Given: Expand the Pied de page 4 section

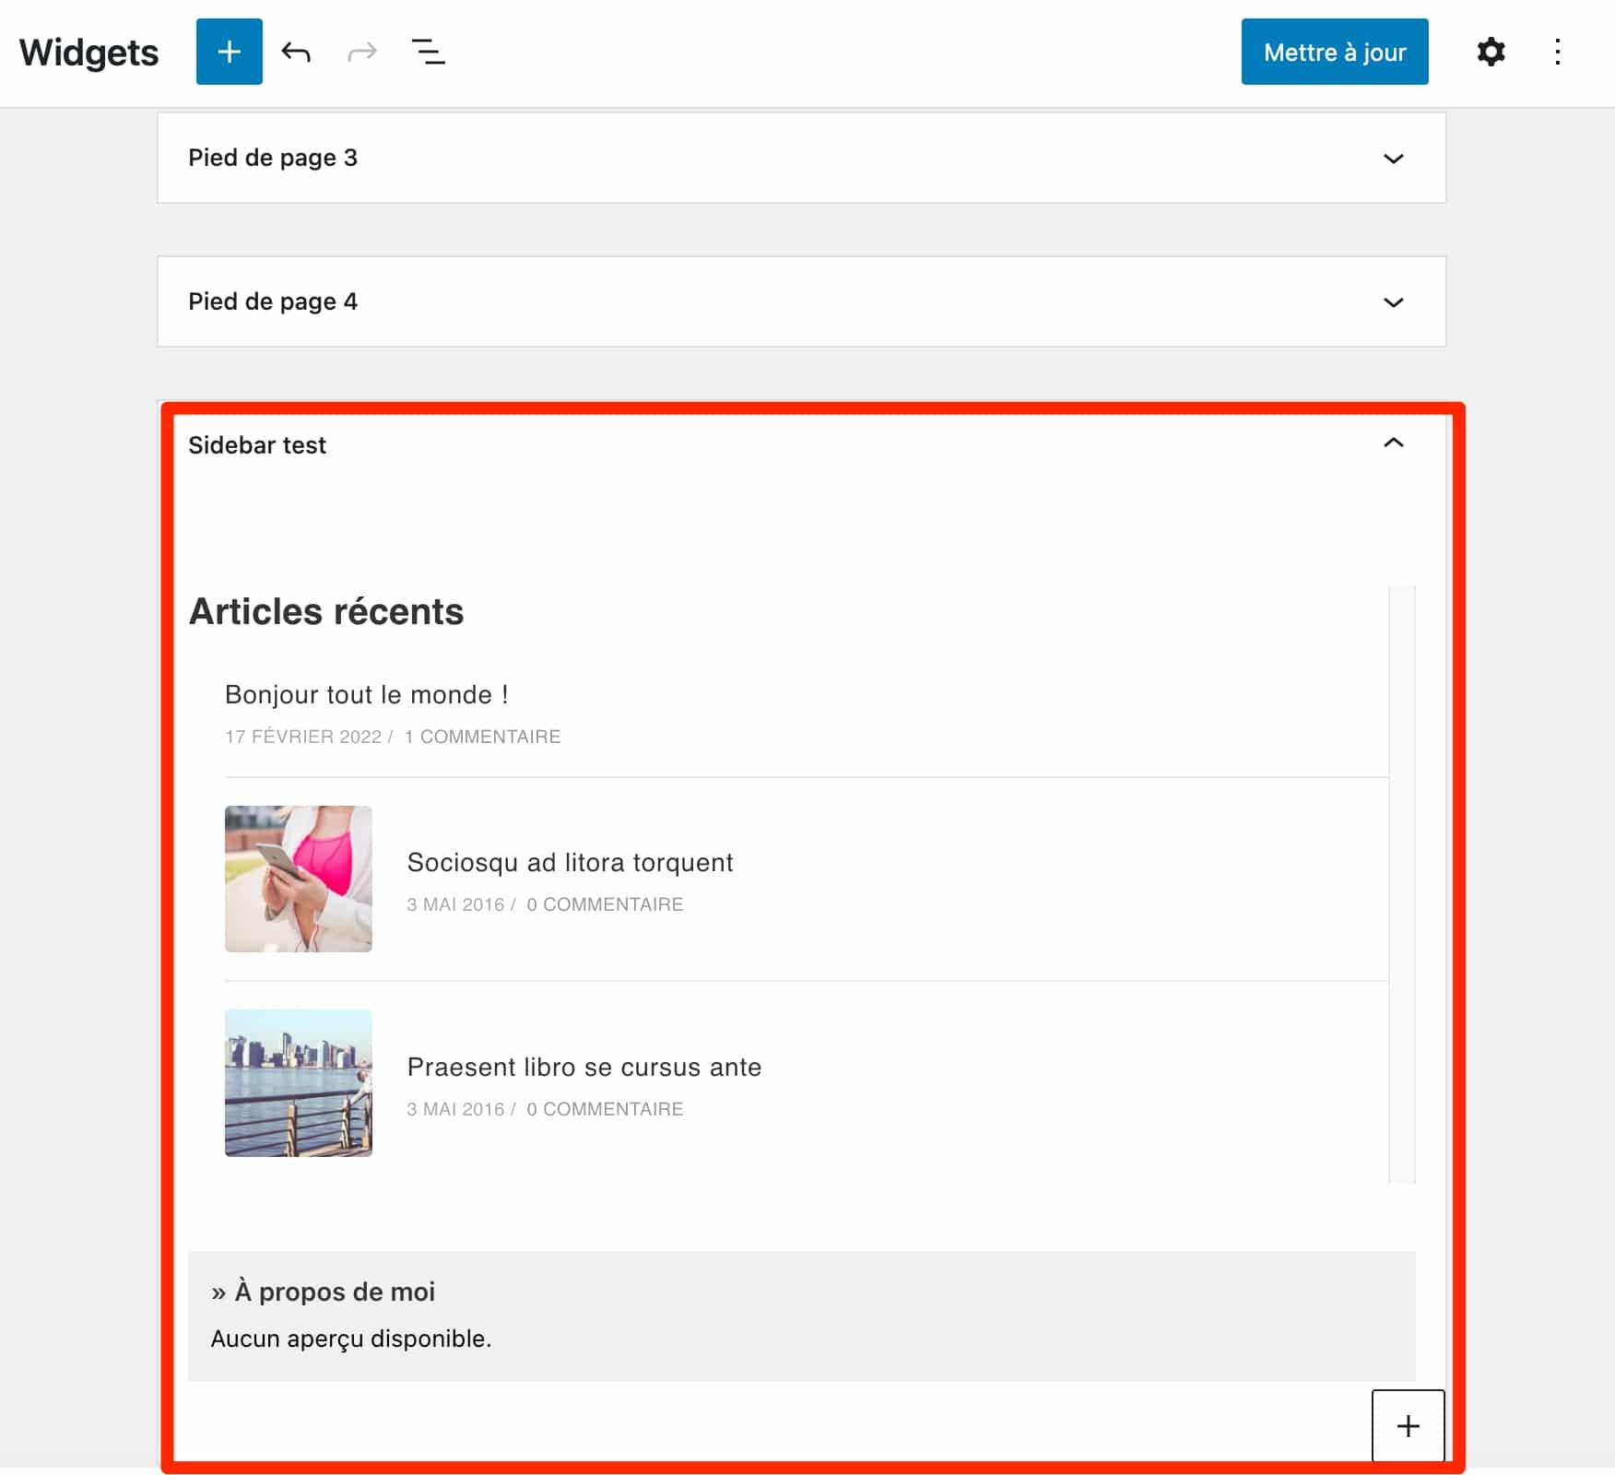Looking at the screenshot, I should 1394,301.
